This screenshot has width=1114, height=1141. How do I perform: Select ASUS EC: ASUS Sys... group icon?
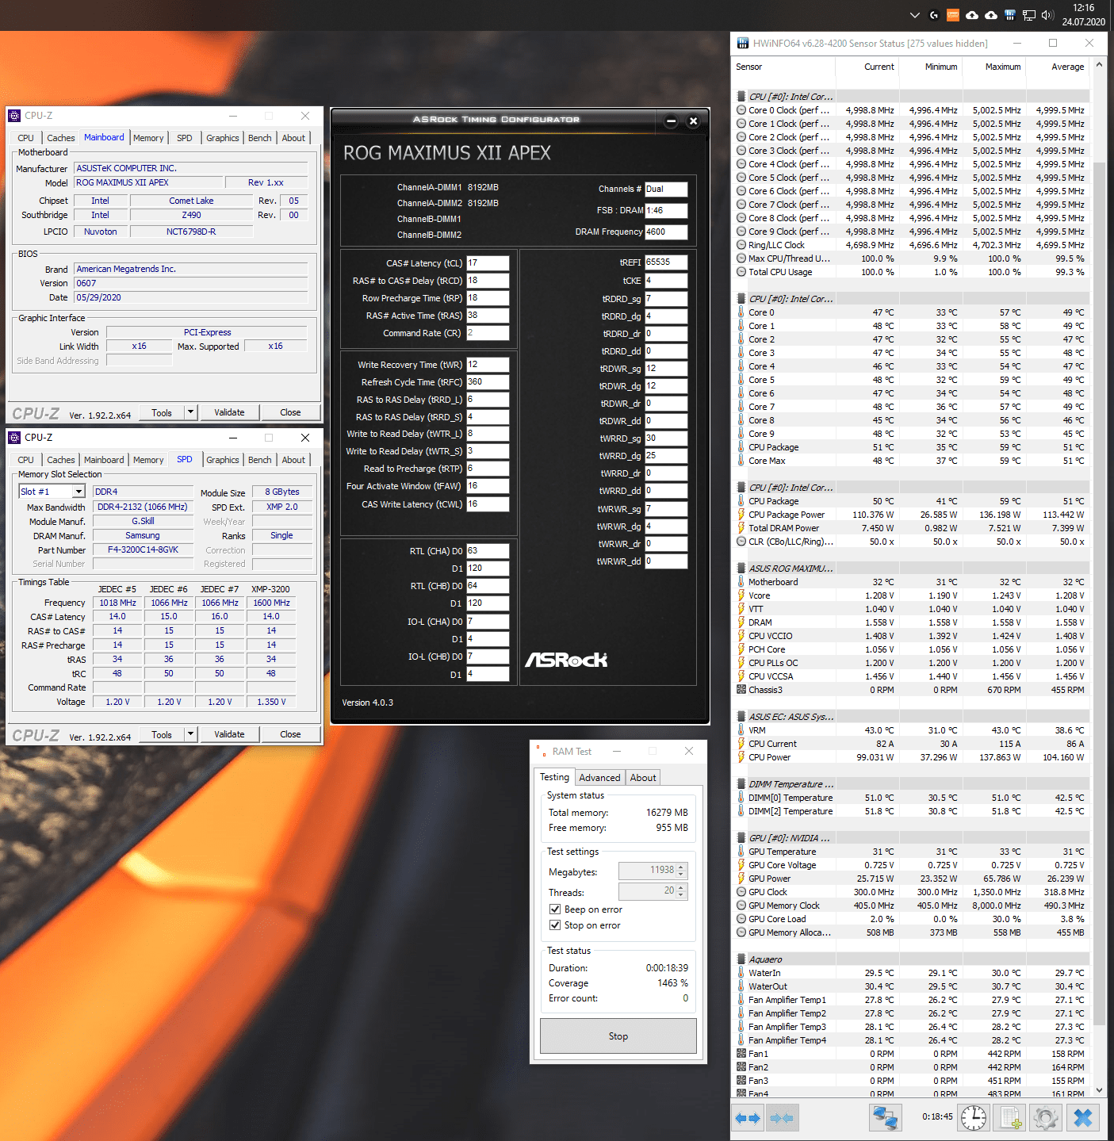pos(741,717)
